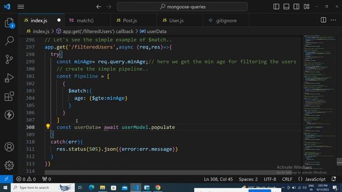Click the taskbar 'Type here to search' box
The image size is (342, 192).
43,187
